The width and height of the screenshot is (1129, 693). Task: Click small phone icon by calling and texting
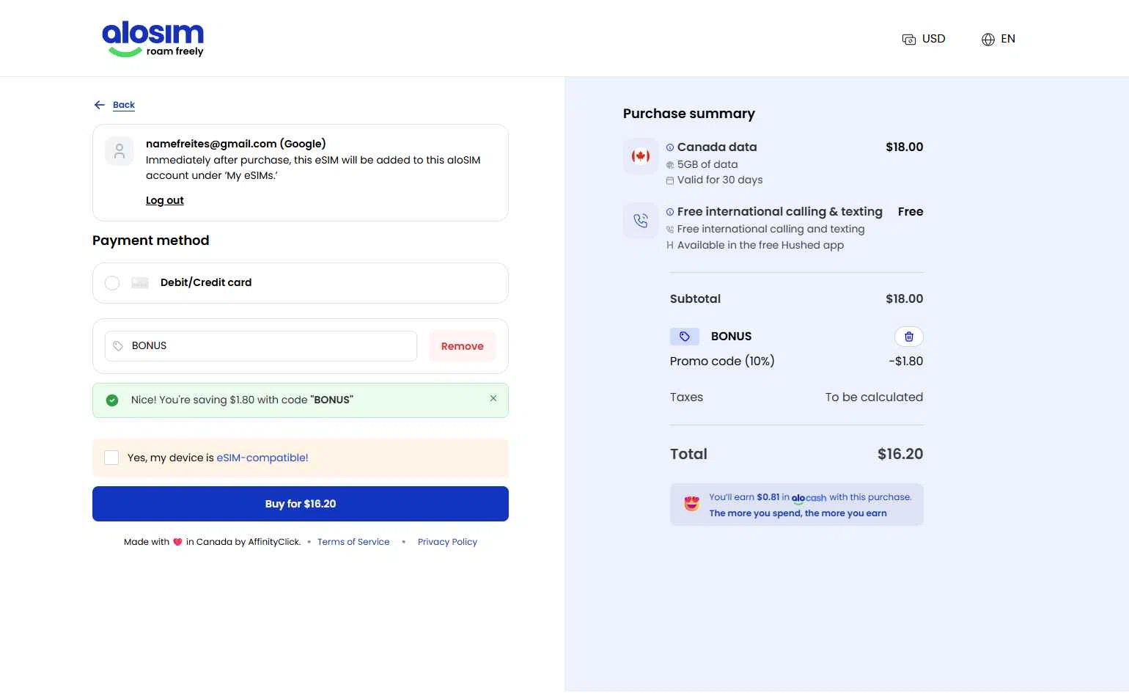pyautogui.click(x=670, y=230)
